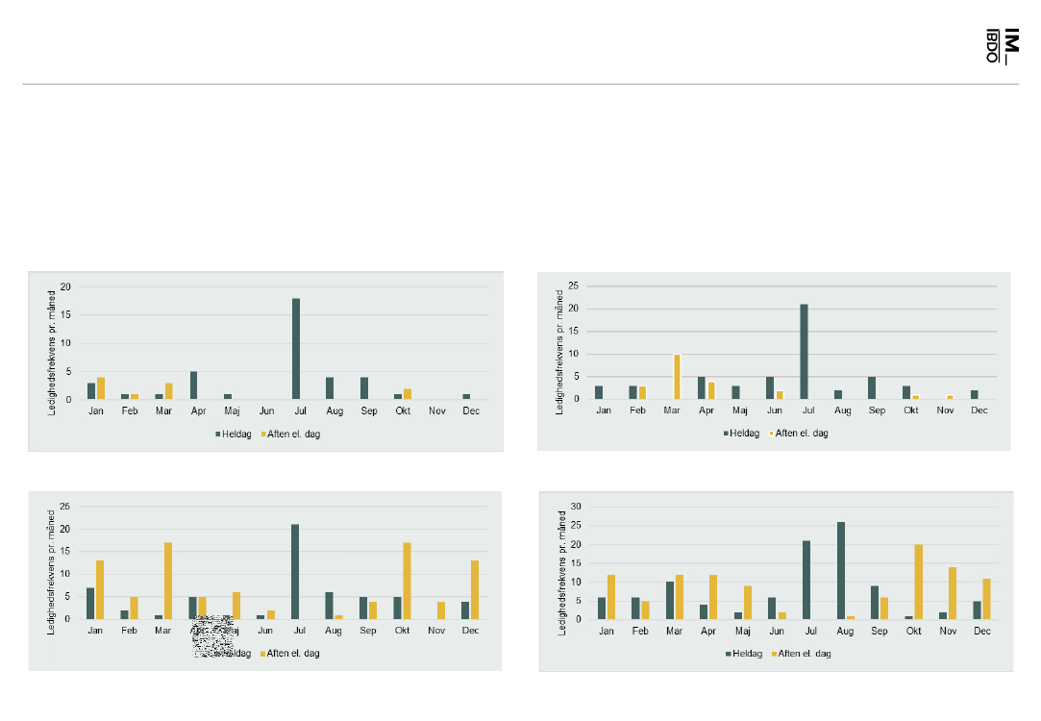
Task: Click the Mar axis label in top-right chart
Action: (672, 410)
